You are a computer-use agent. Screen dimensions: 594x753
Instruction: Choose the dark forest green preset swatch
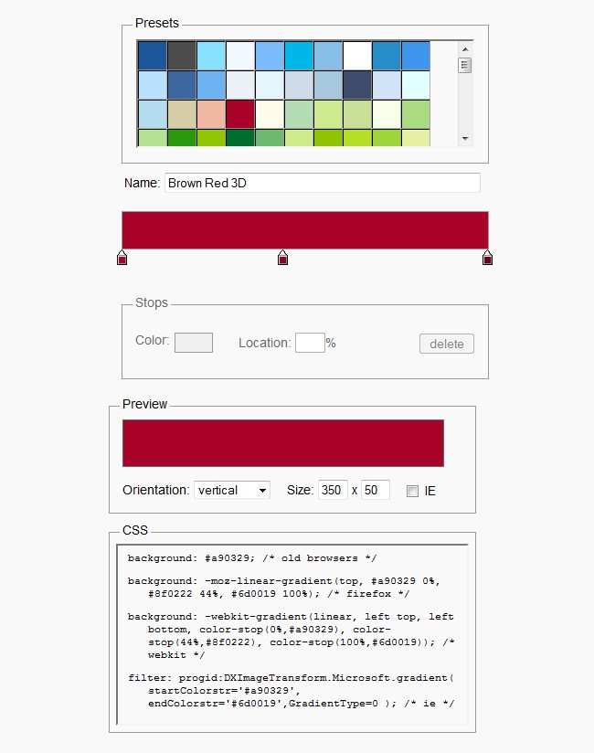240,138
